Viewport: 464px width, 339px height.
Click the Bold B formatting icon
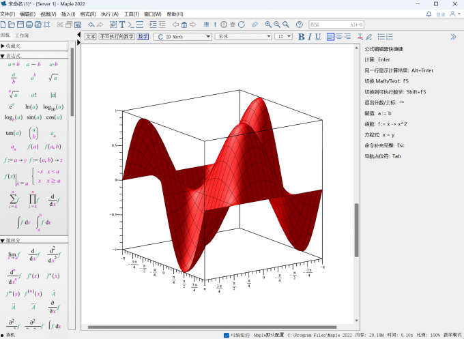[x=301, y=37]
